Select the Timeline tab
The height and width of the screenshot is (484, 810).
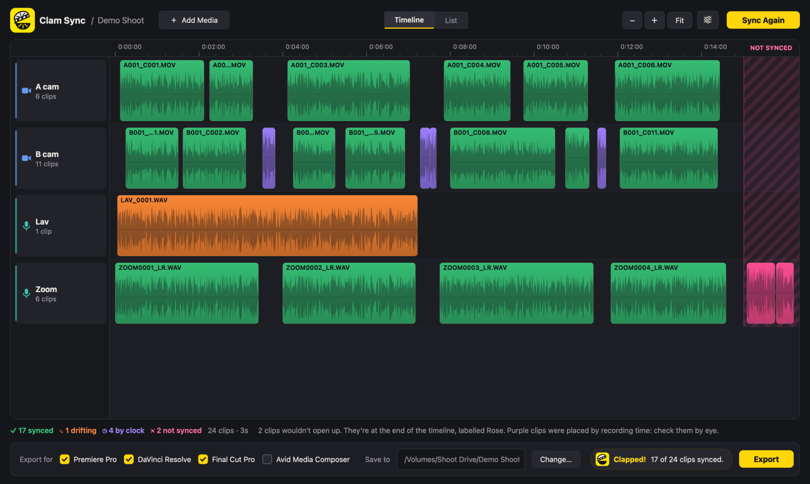point(409,20)
